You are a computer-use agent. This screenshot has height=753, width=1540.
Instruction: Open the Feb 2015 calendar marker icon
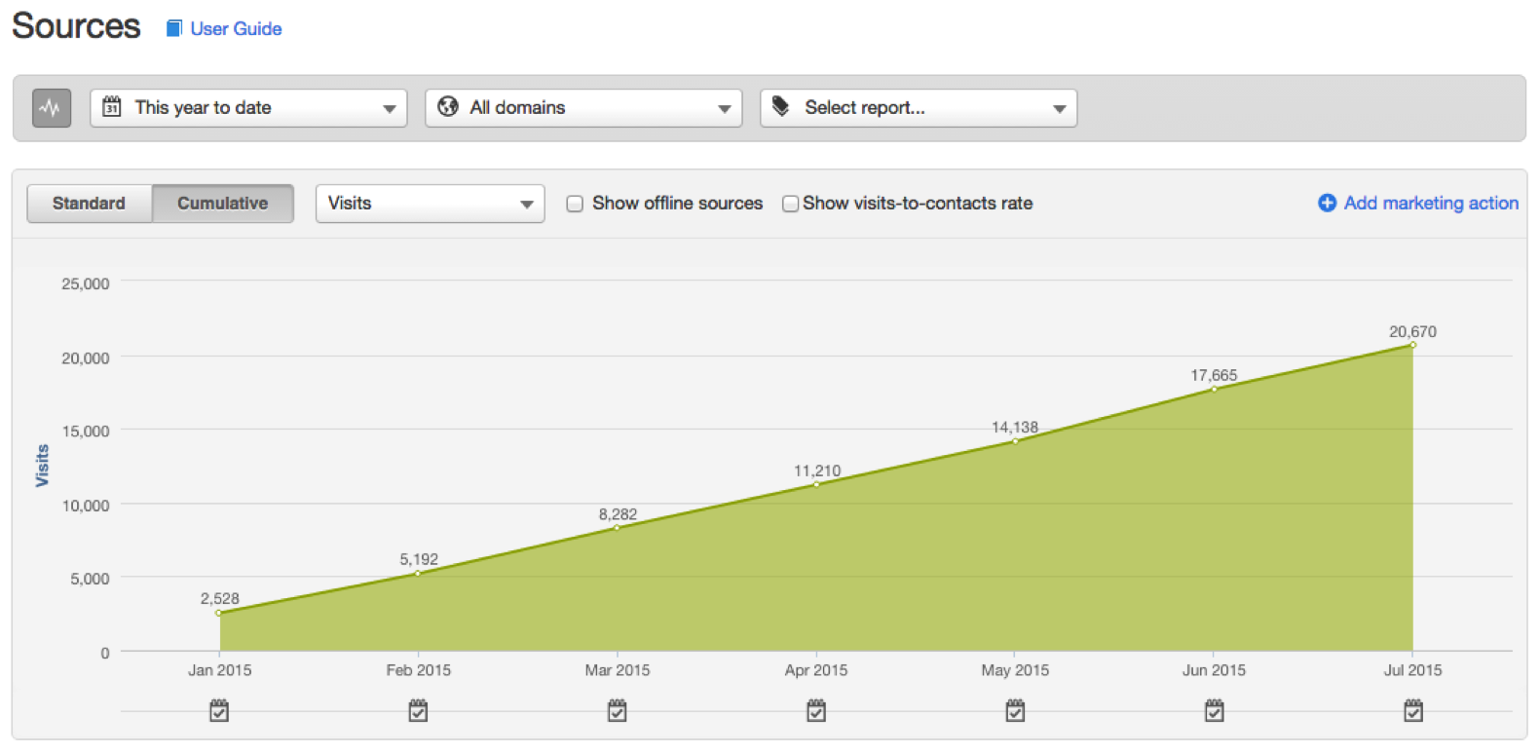[x=418, y=710]
